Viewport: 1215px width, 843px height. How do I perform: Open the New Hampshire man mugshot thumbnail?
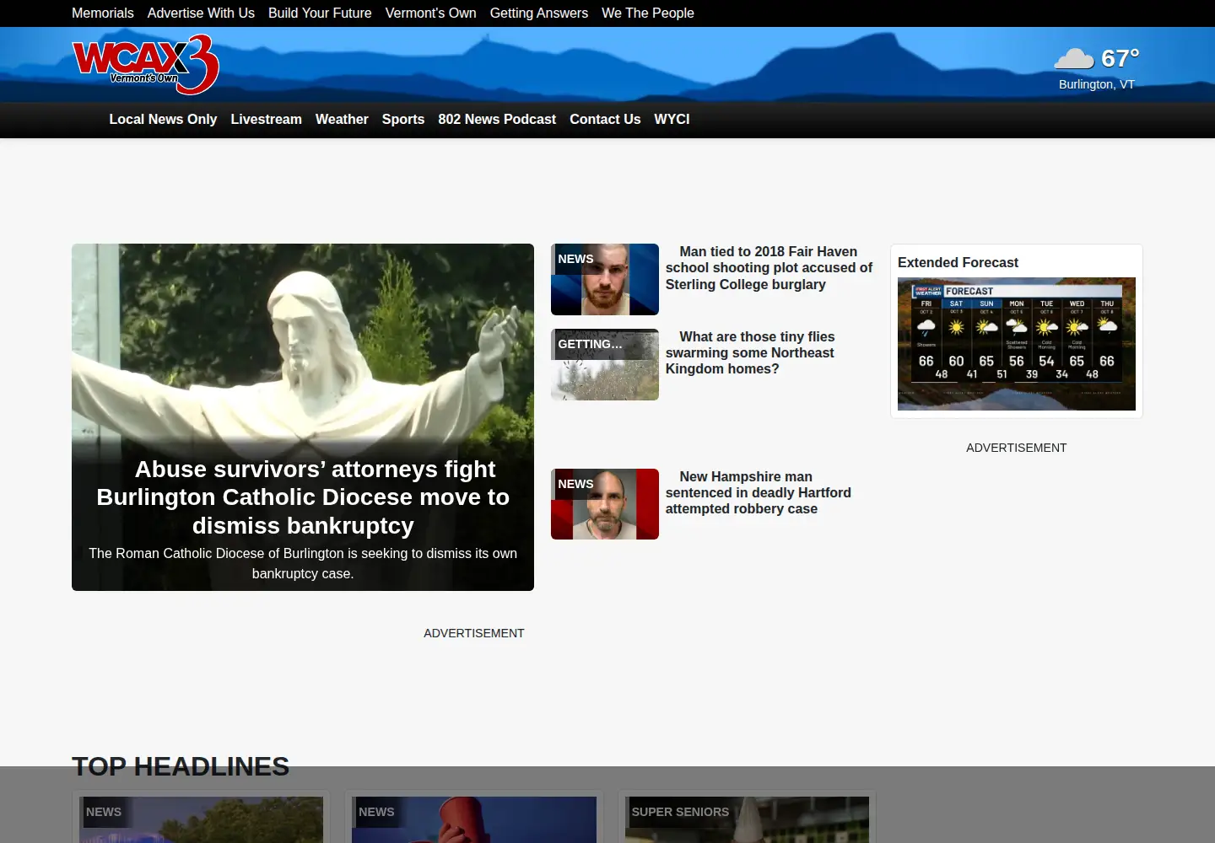pos(605,504)
